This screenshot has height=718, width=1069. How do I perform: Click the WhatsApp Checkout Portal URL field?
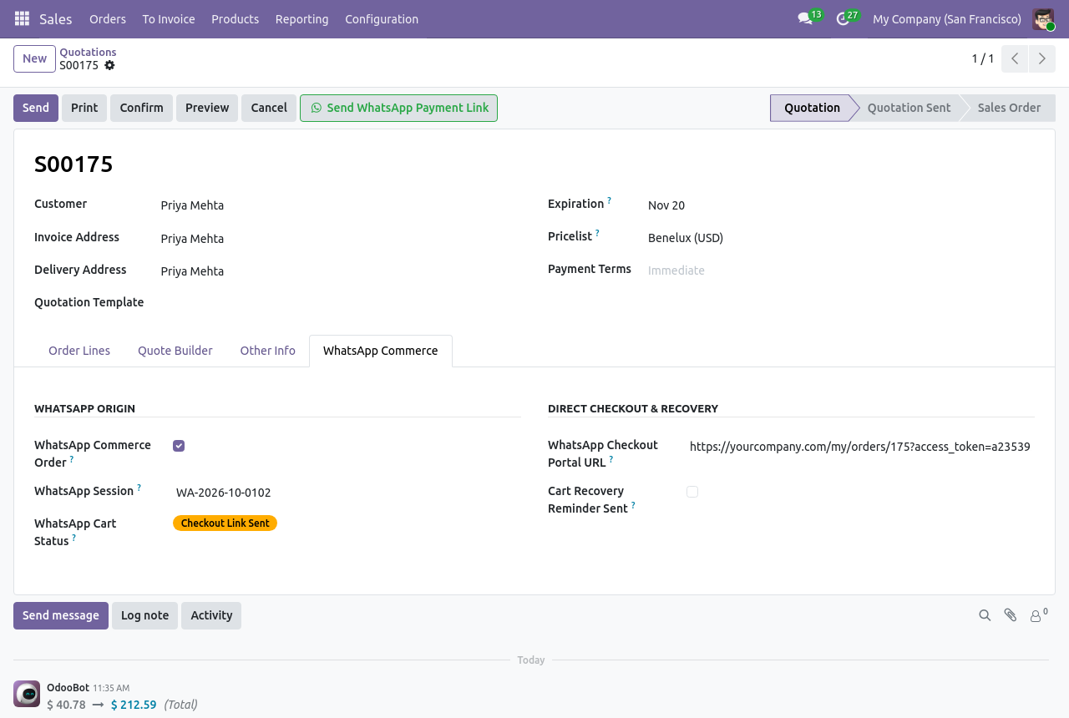[860, 447]
